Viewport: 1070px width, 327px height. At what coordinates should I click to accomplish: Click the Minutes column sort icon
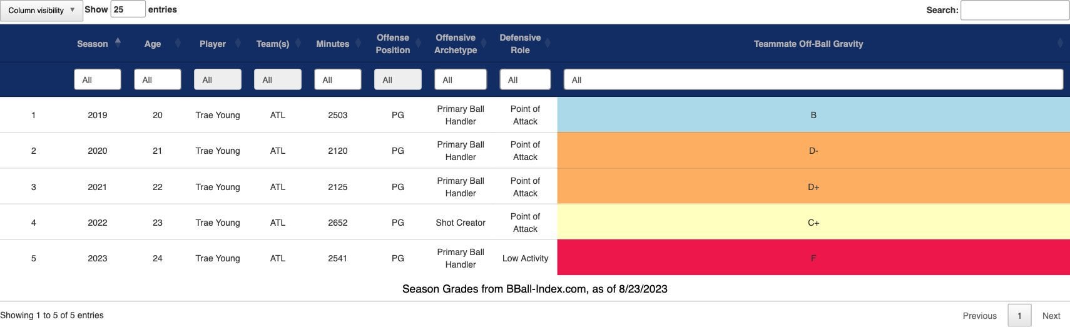point(359,43)
